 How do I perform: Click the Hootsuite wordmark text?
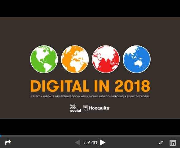(x=99, y=108)
